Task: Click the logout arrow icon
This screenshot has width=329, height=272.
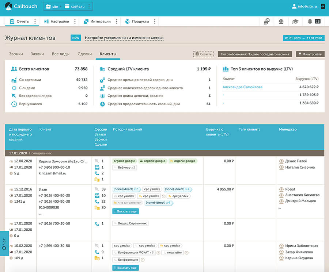Action: (323, 6)
